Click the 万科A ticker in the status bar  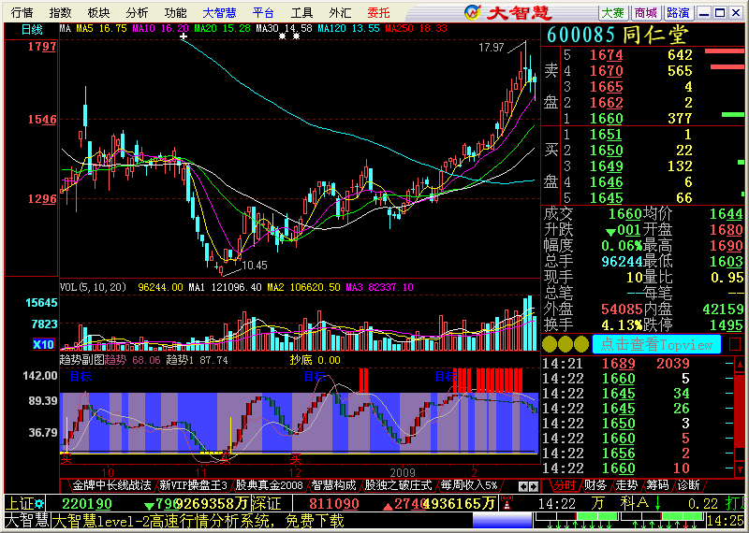click(x=620, y=503)
